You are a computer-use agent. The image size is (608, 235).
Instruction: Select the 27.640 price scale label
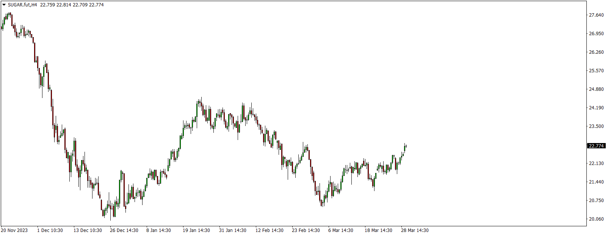tap(596, 15)
